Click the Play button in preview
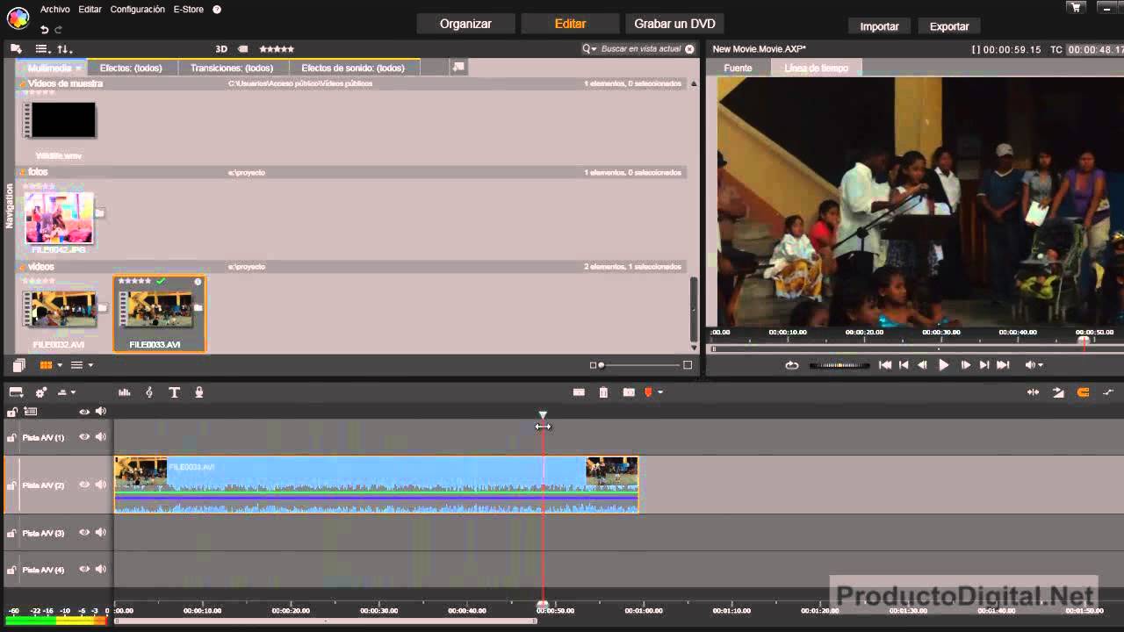Screen dimensions: 1124x632 coord(944,365)
